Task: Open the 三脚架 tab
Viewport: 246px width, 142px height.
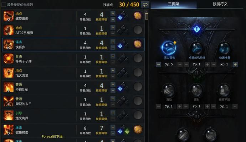Action: pyautogui.click(x=174, y=4)
